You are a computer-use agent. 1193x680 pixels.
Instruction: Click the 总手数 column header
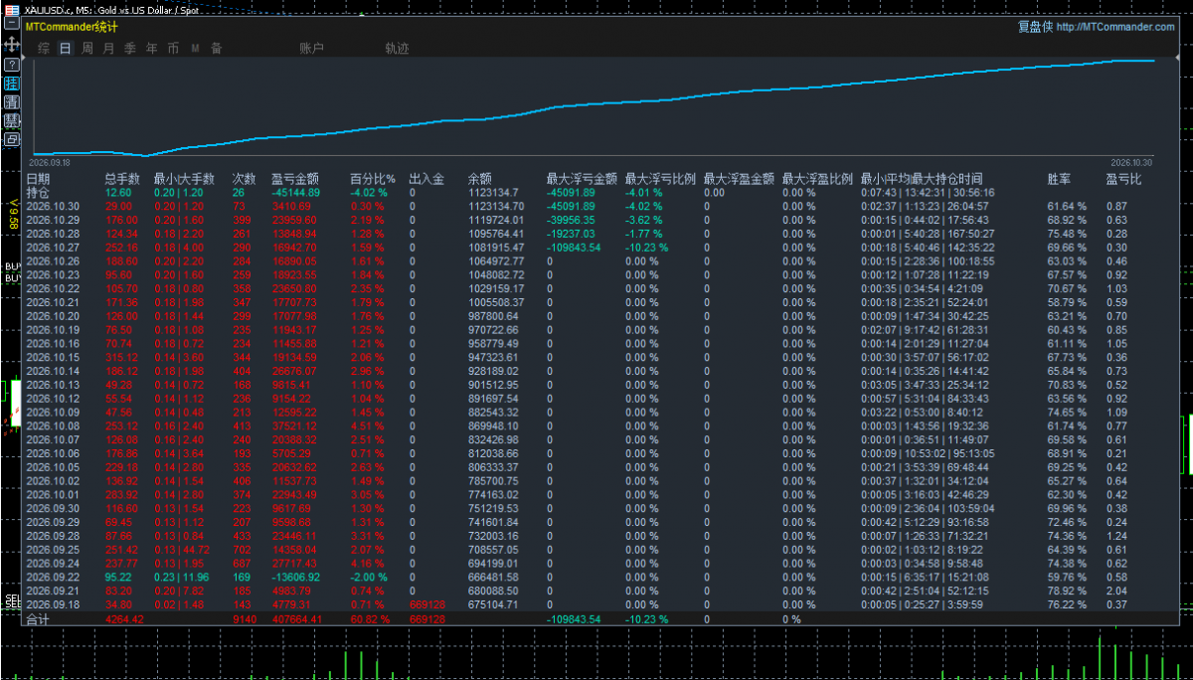pyautogui.click(x=122, y=179)
